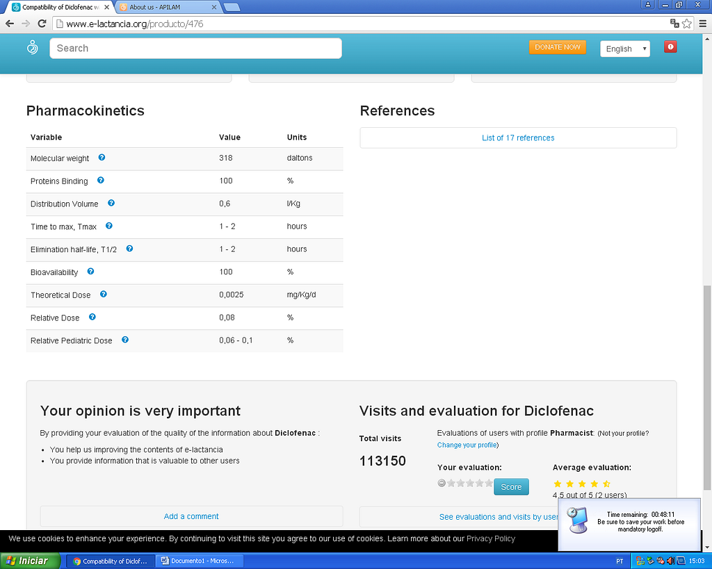Open the translate page icon in address bar
This screenshot has height=569, width=712.
click(x=674, y=24)
